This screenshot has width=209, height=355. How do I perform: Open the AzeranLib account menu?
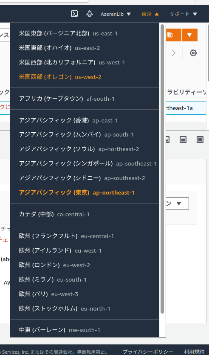point(116,14)
